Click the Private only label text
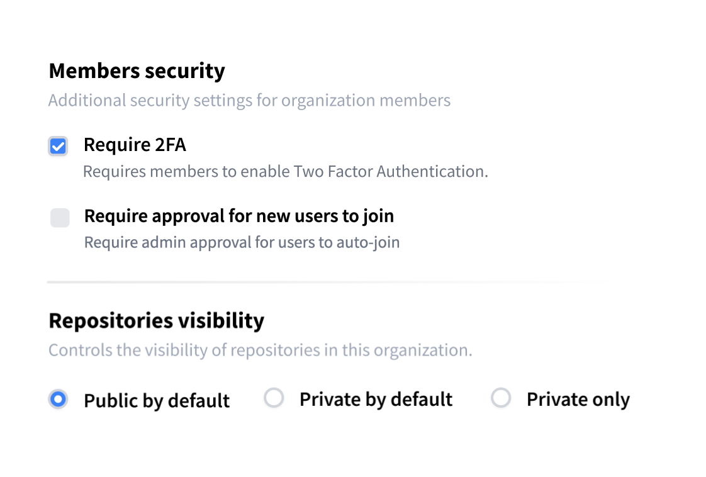This screenshot has width=706, height=477. [x=578, y=399]
